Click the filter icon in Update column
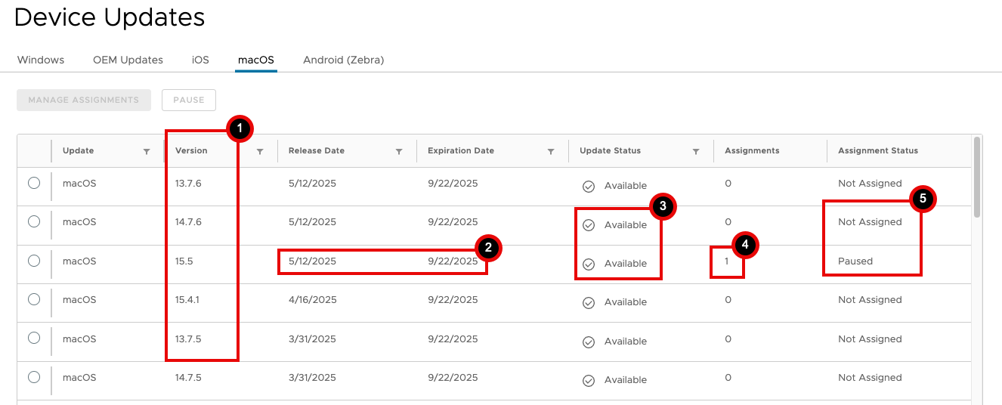This screenshot has width=1002, height=405. 147,152
